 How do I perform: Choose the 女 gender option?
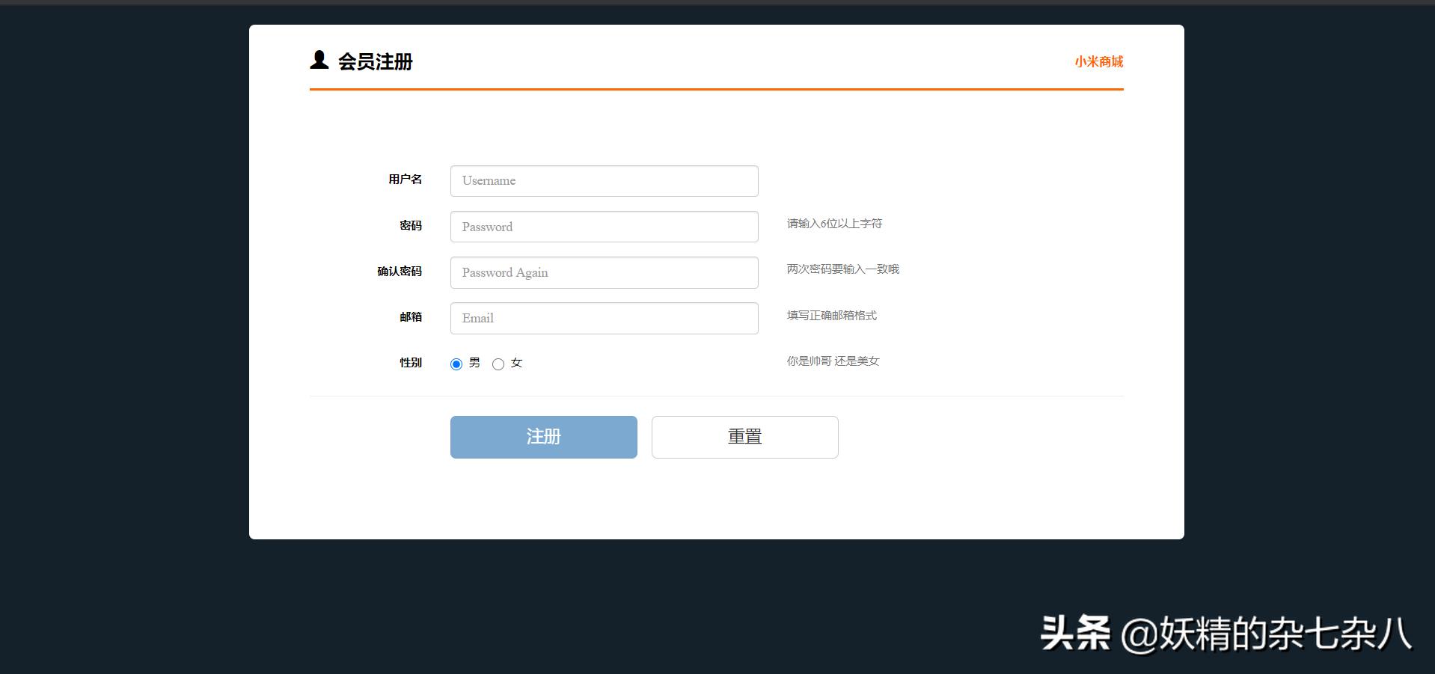point(498,364)
